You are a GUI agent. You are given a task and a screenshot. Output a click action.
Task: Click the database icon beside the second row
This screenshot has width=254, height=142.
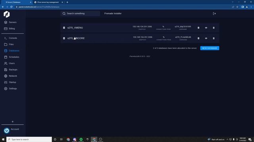tap(64, 38)
